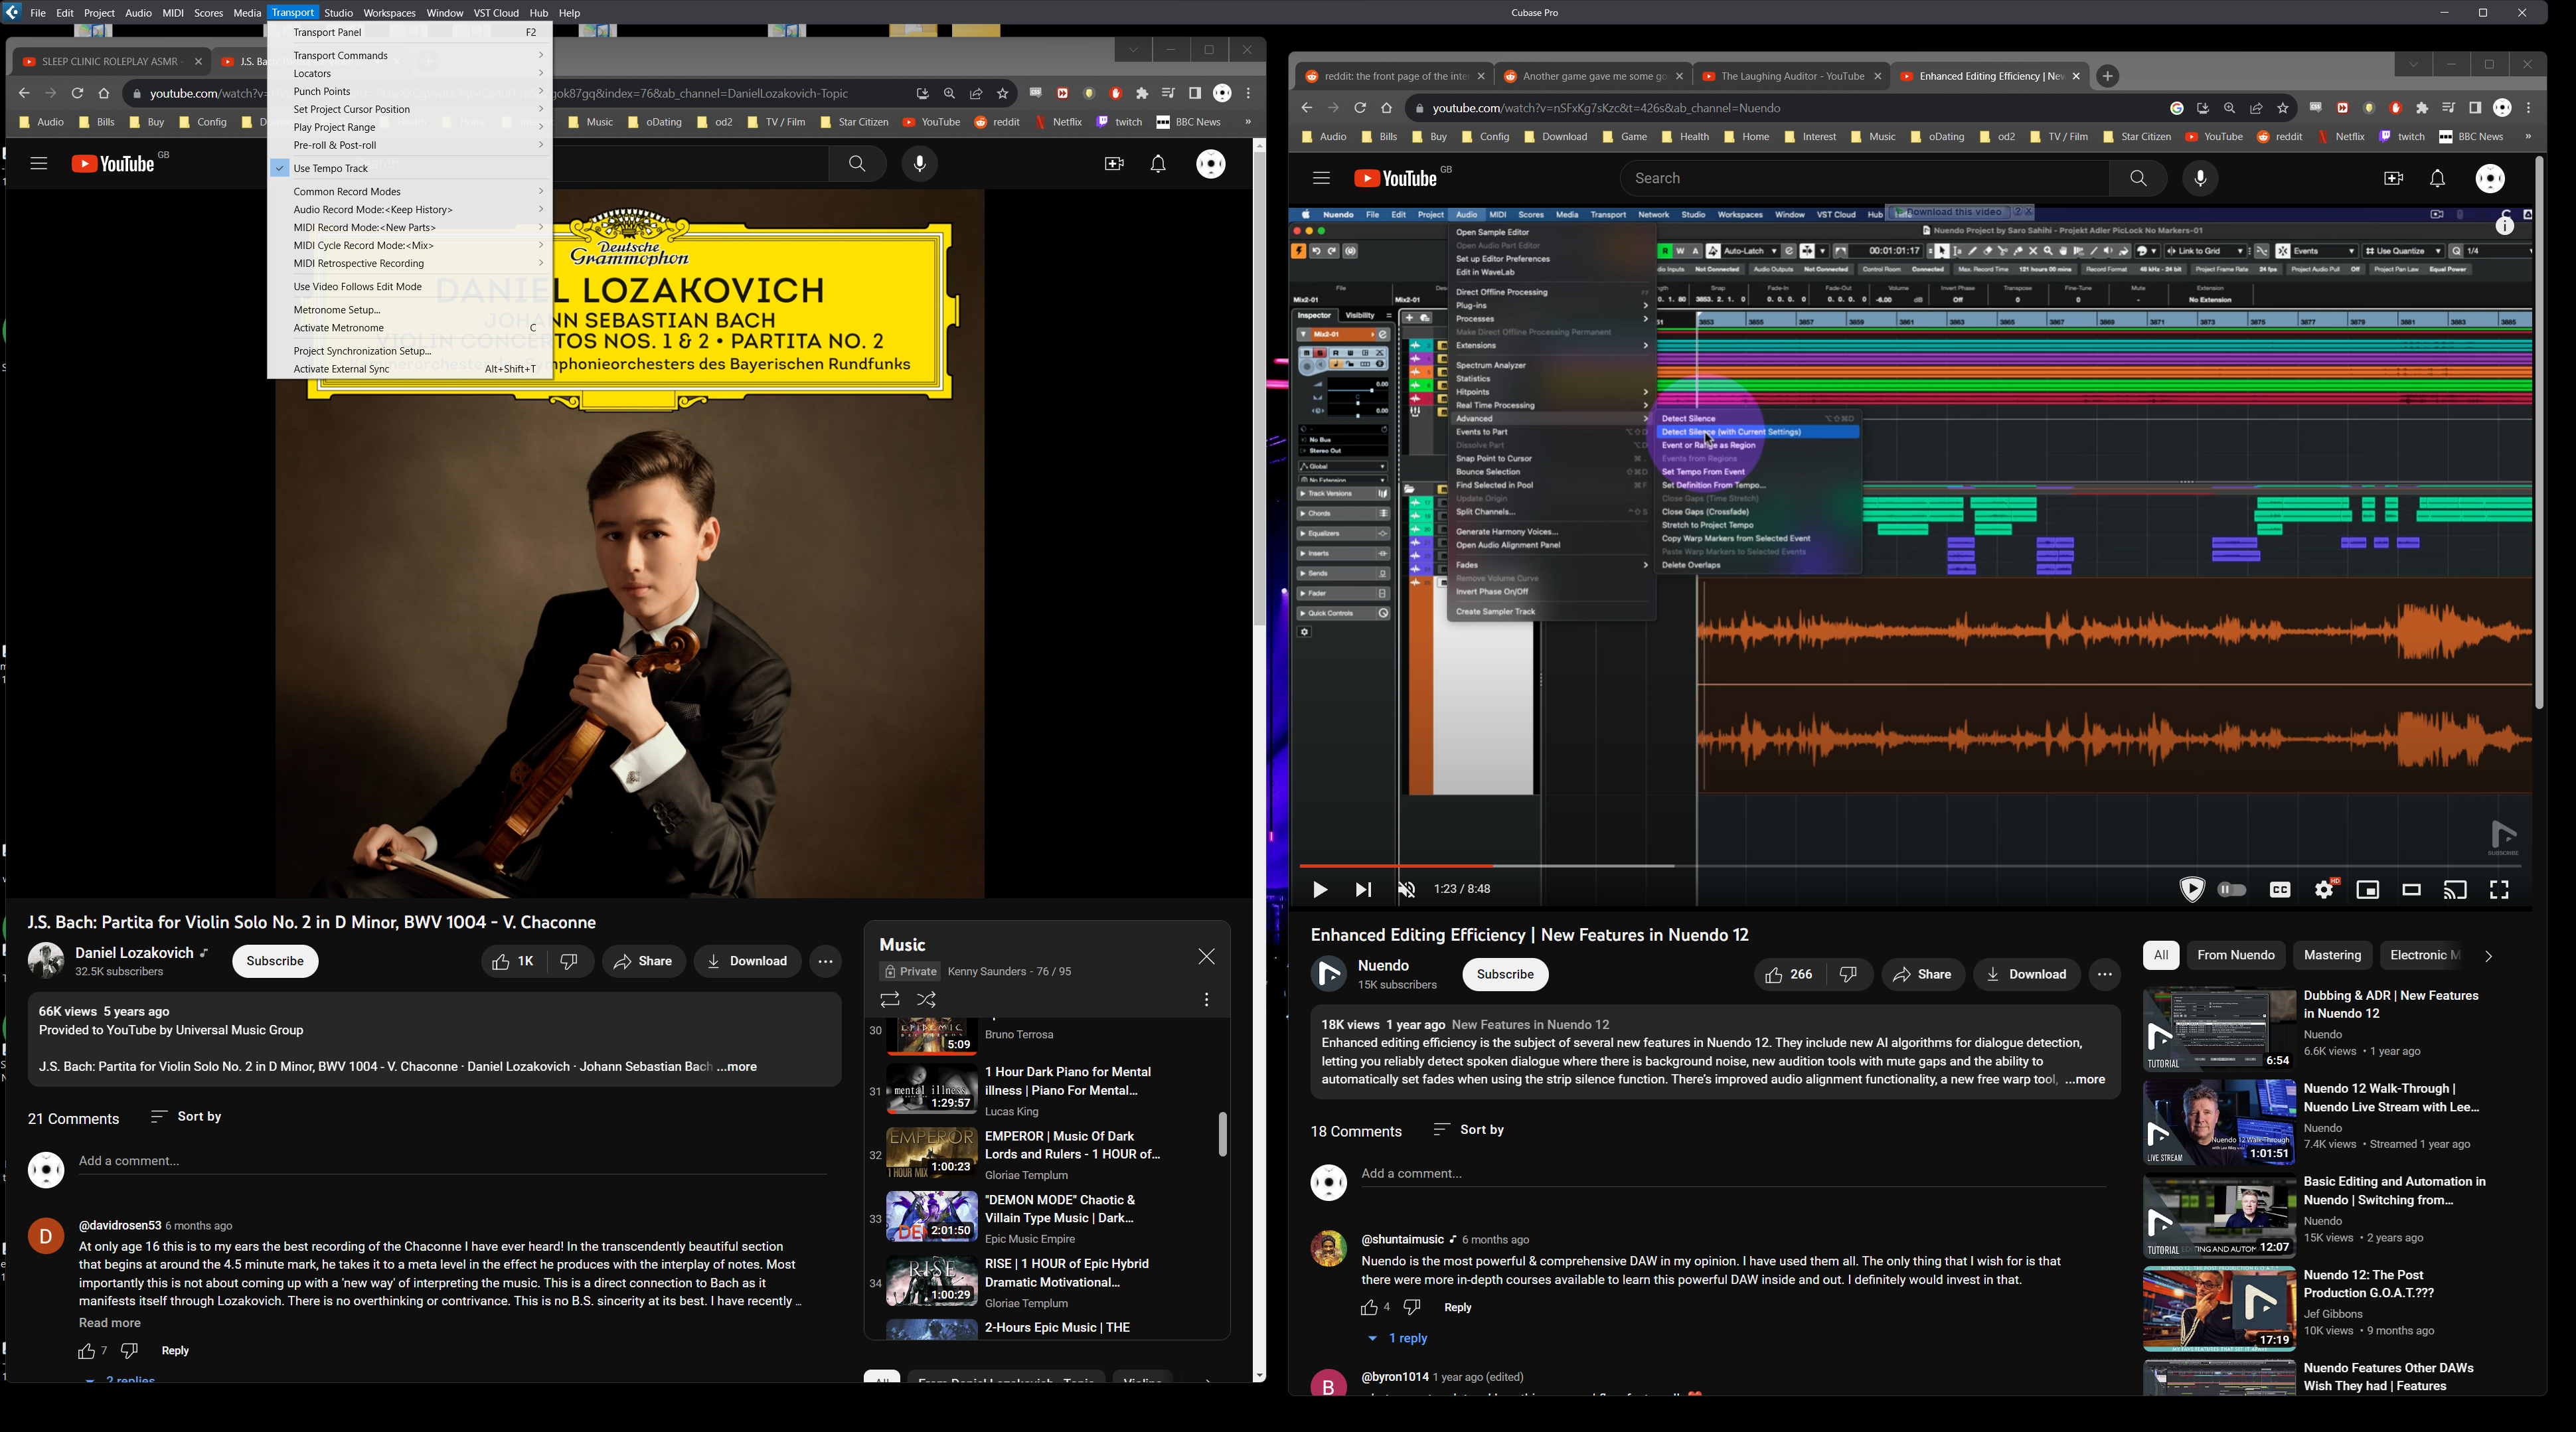The image size is (2576, 1432).
Task: Enter fullscreen on Nuendo video
Action: (x=2499, y=890)
